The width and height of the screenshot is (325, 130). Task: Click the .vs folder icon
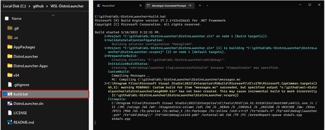click(x=9, y=38)
